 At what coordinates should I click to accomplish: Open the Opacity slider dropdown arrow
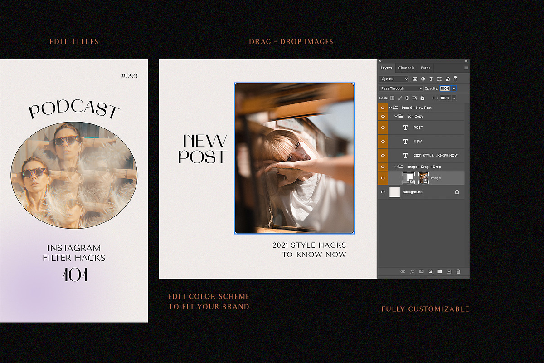pyautogui.click(x=454, y=88)
